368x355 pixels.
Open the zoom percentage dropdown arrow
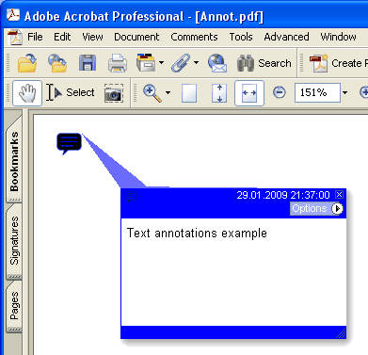[x=345, y=92]
